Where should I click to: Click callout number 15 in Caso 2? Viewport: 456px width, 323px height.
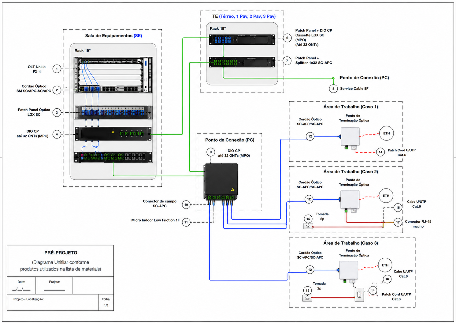(308, 219)
